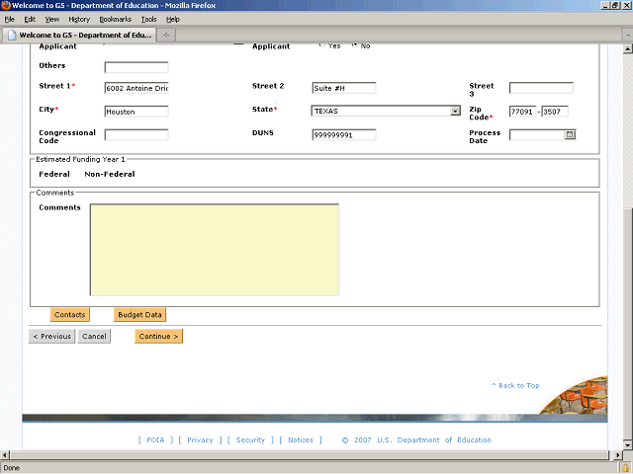The width and height of the screenshot is (633, 474).
Task: Click the Done status bar text
Action: pos(11,468)
